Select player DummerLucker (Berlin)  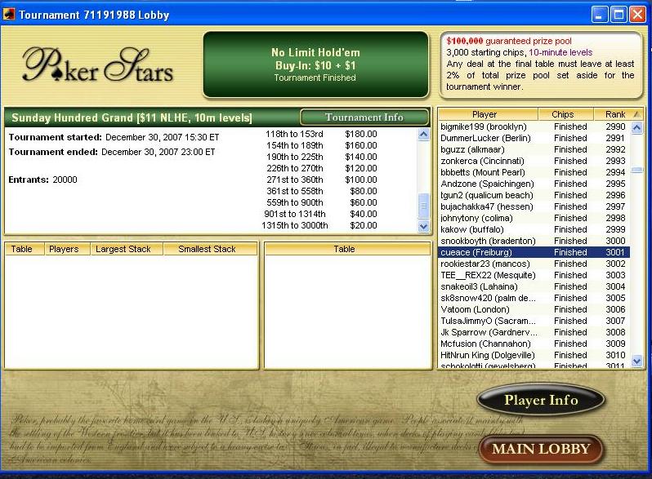534,138
